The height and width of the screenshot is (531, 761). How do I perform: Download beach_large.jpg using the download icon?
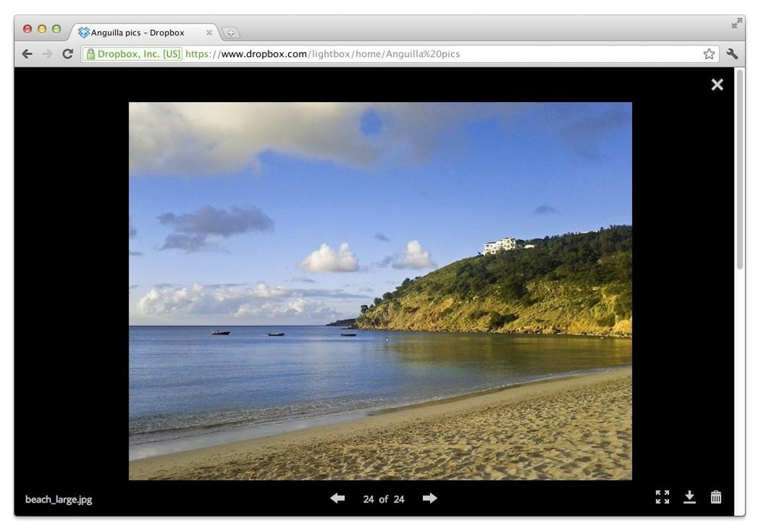689,497
